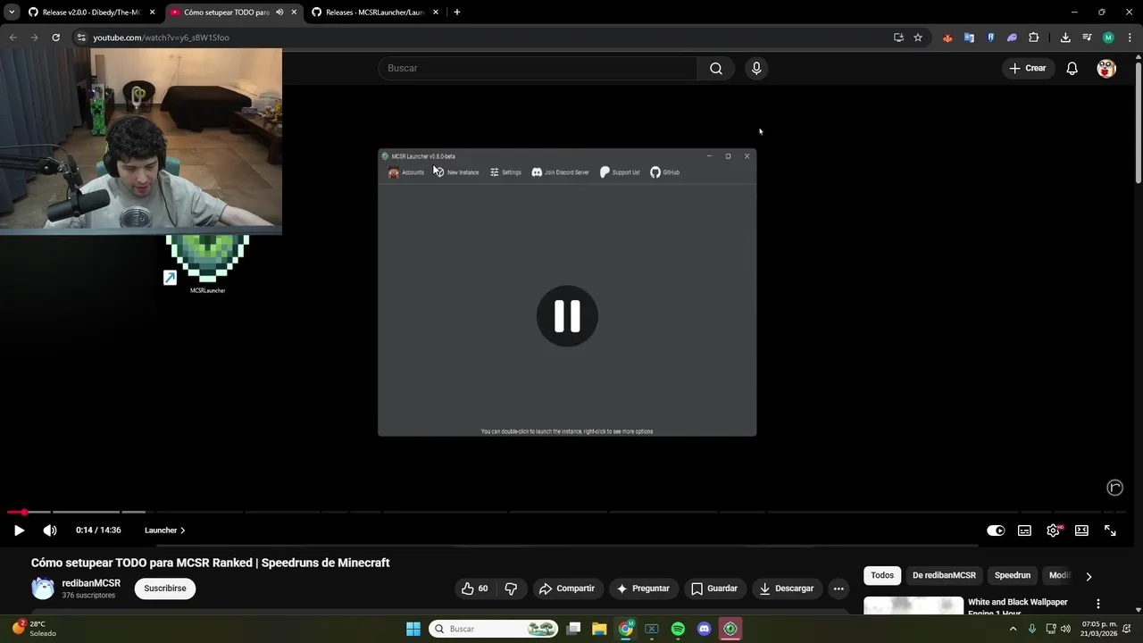Open the weather widget showing 28°C

(33, 628)
